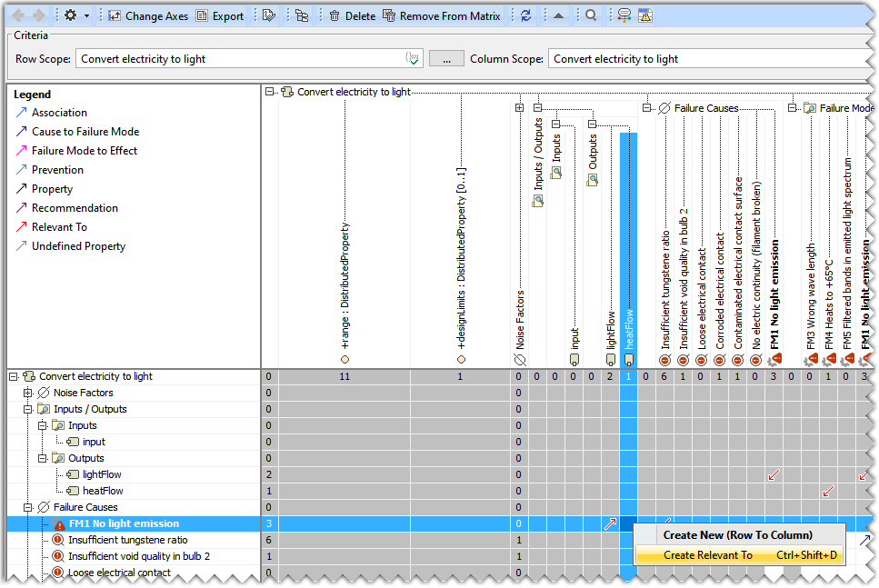Click the warning triangle icon in toolbar
The image size is (879, 588).
644,15
